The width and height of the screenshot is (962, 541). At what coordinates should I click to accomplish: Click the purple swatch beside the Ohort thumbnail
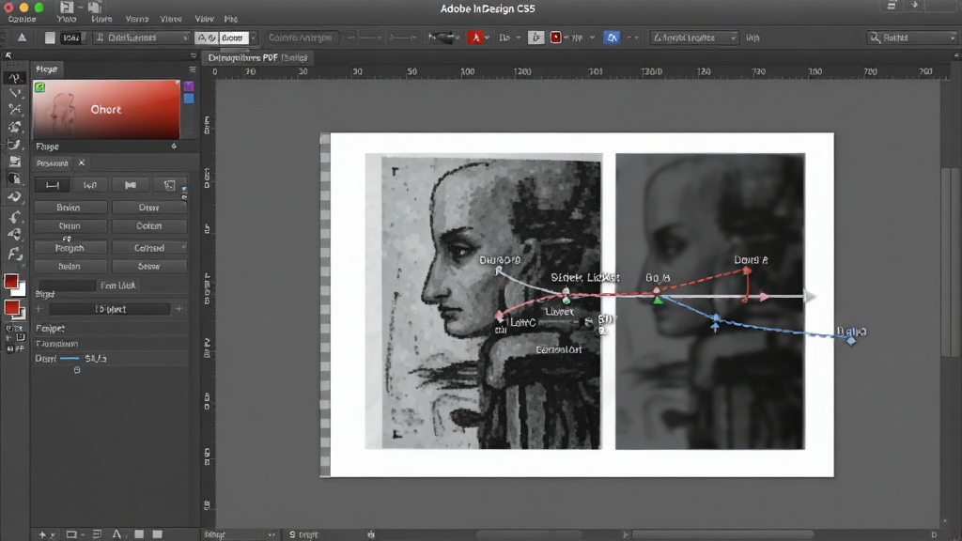pos(189,86)
